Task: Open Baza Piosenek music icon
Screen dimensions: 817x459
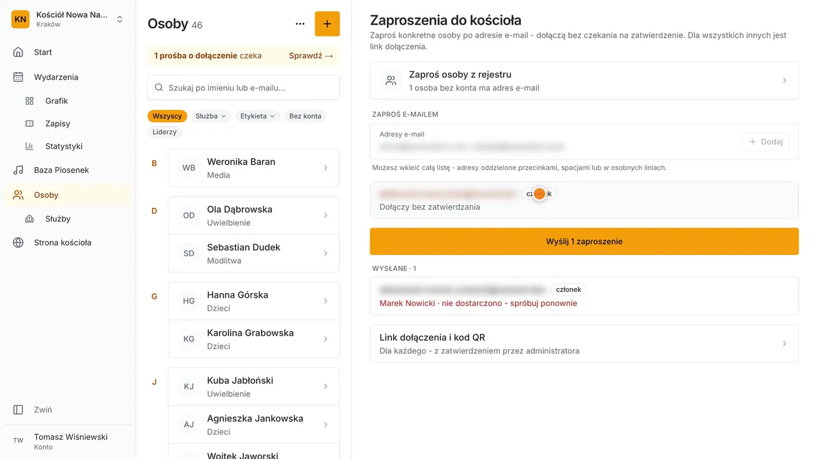Action: (x=19, y=170)
